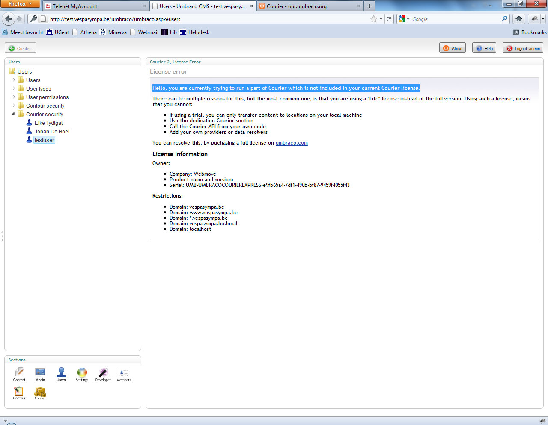Screen dimensions: 548x425
Task: Click the Google search magnifier icon
Action: (x=505, y=19)
